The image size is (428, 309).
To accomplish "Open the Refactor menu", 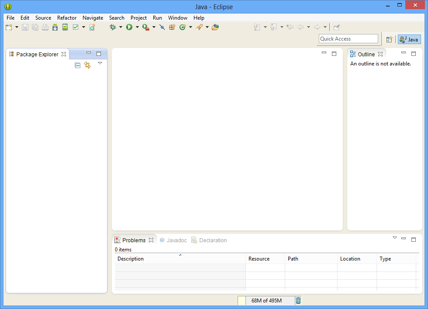I will click(x=66, y=18).
